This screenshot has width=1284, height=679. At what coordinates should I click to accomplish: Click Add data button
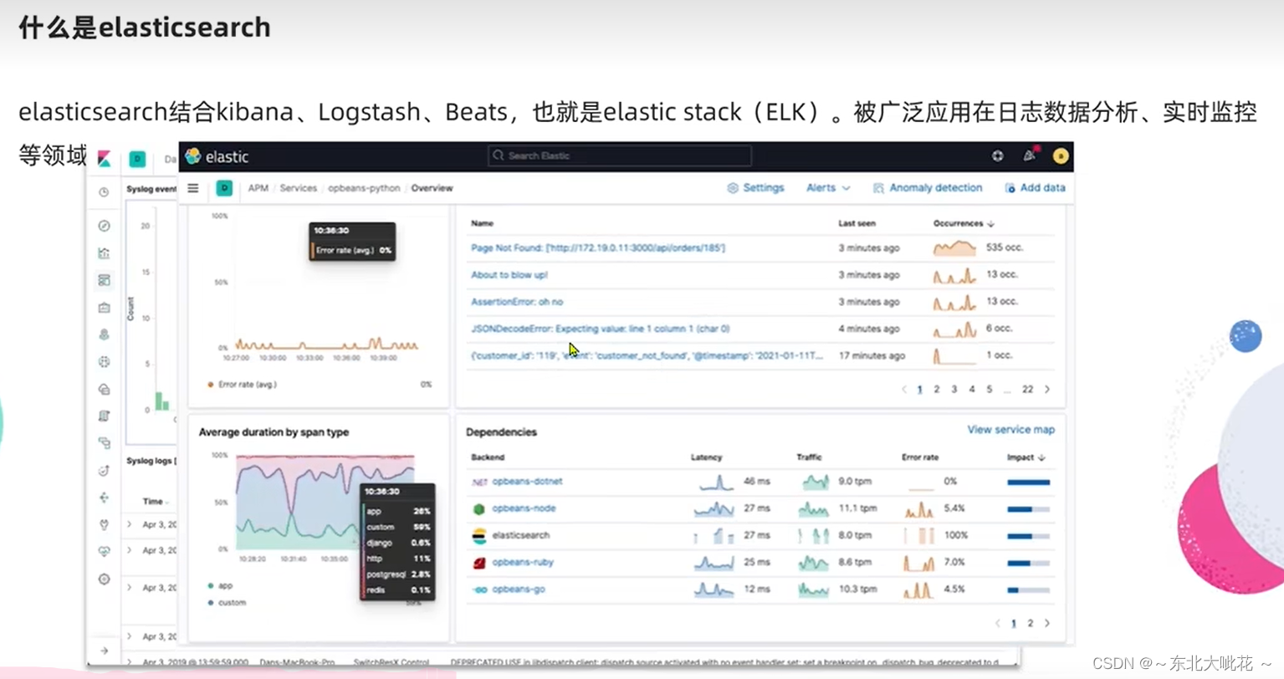click(x=1035, y=188)
